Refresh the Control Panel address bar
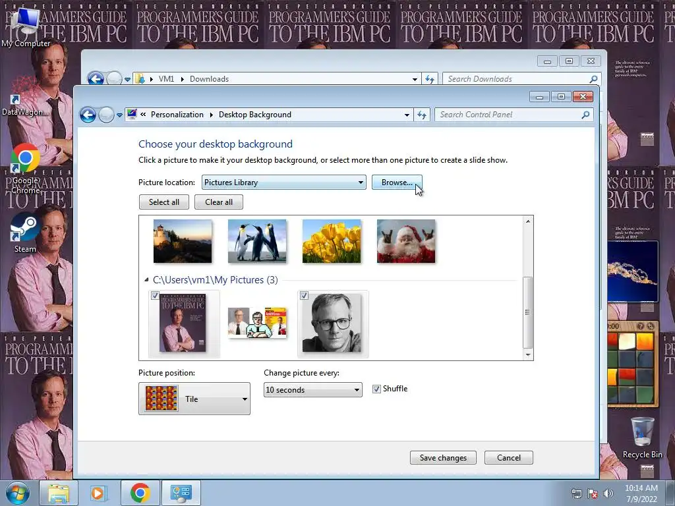Screen dimensions: 675x506 (x=422, y=115)
